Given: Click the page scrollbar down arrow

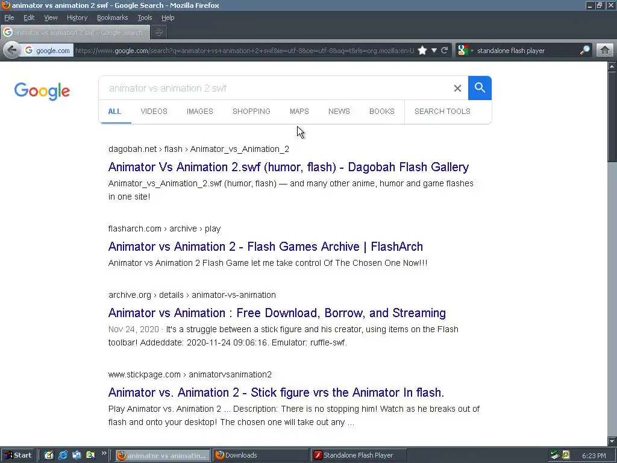Looking at the screenshot, I should point(612,441).
